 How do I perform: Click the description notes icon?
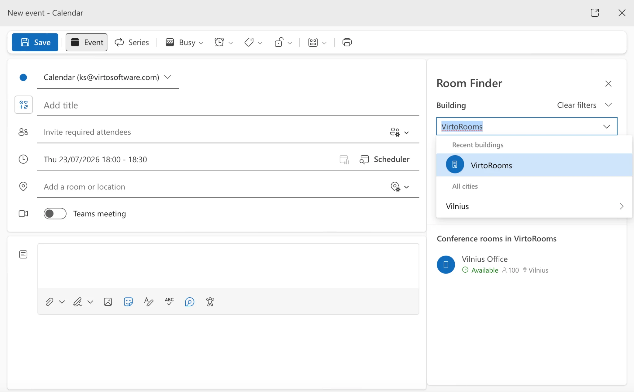[23, 254]
